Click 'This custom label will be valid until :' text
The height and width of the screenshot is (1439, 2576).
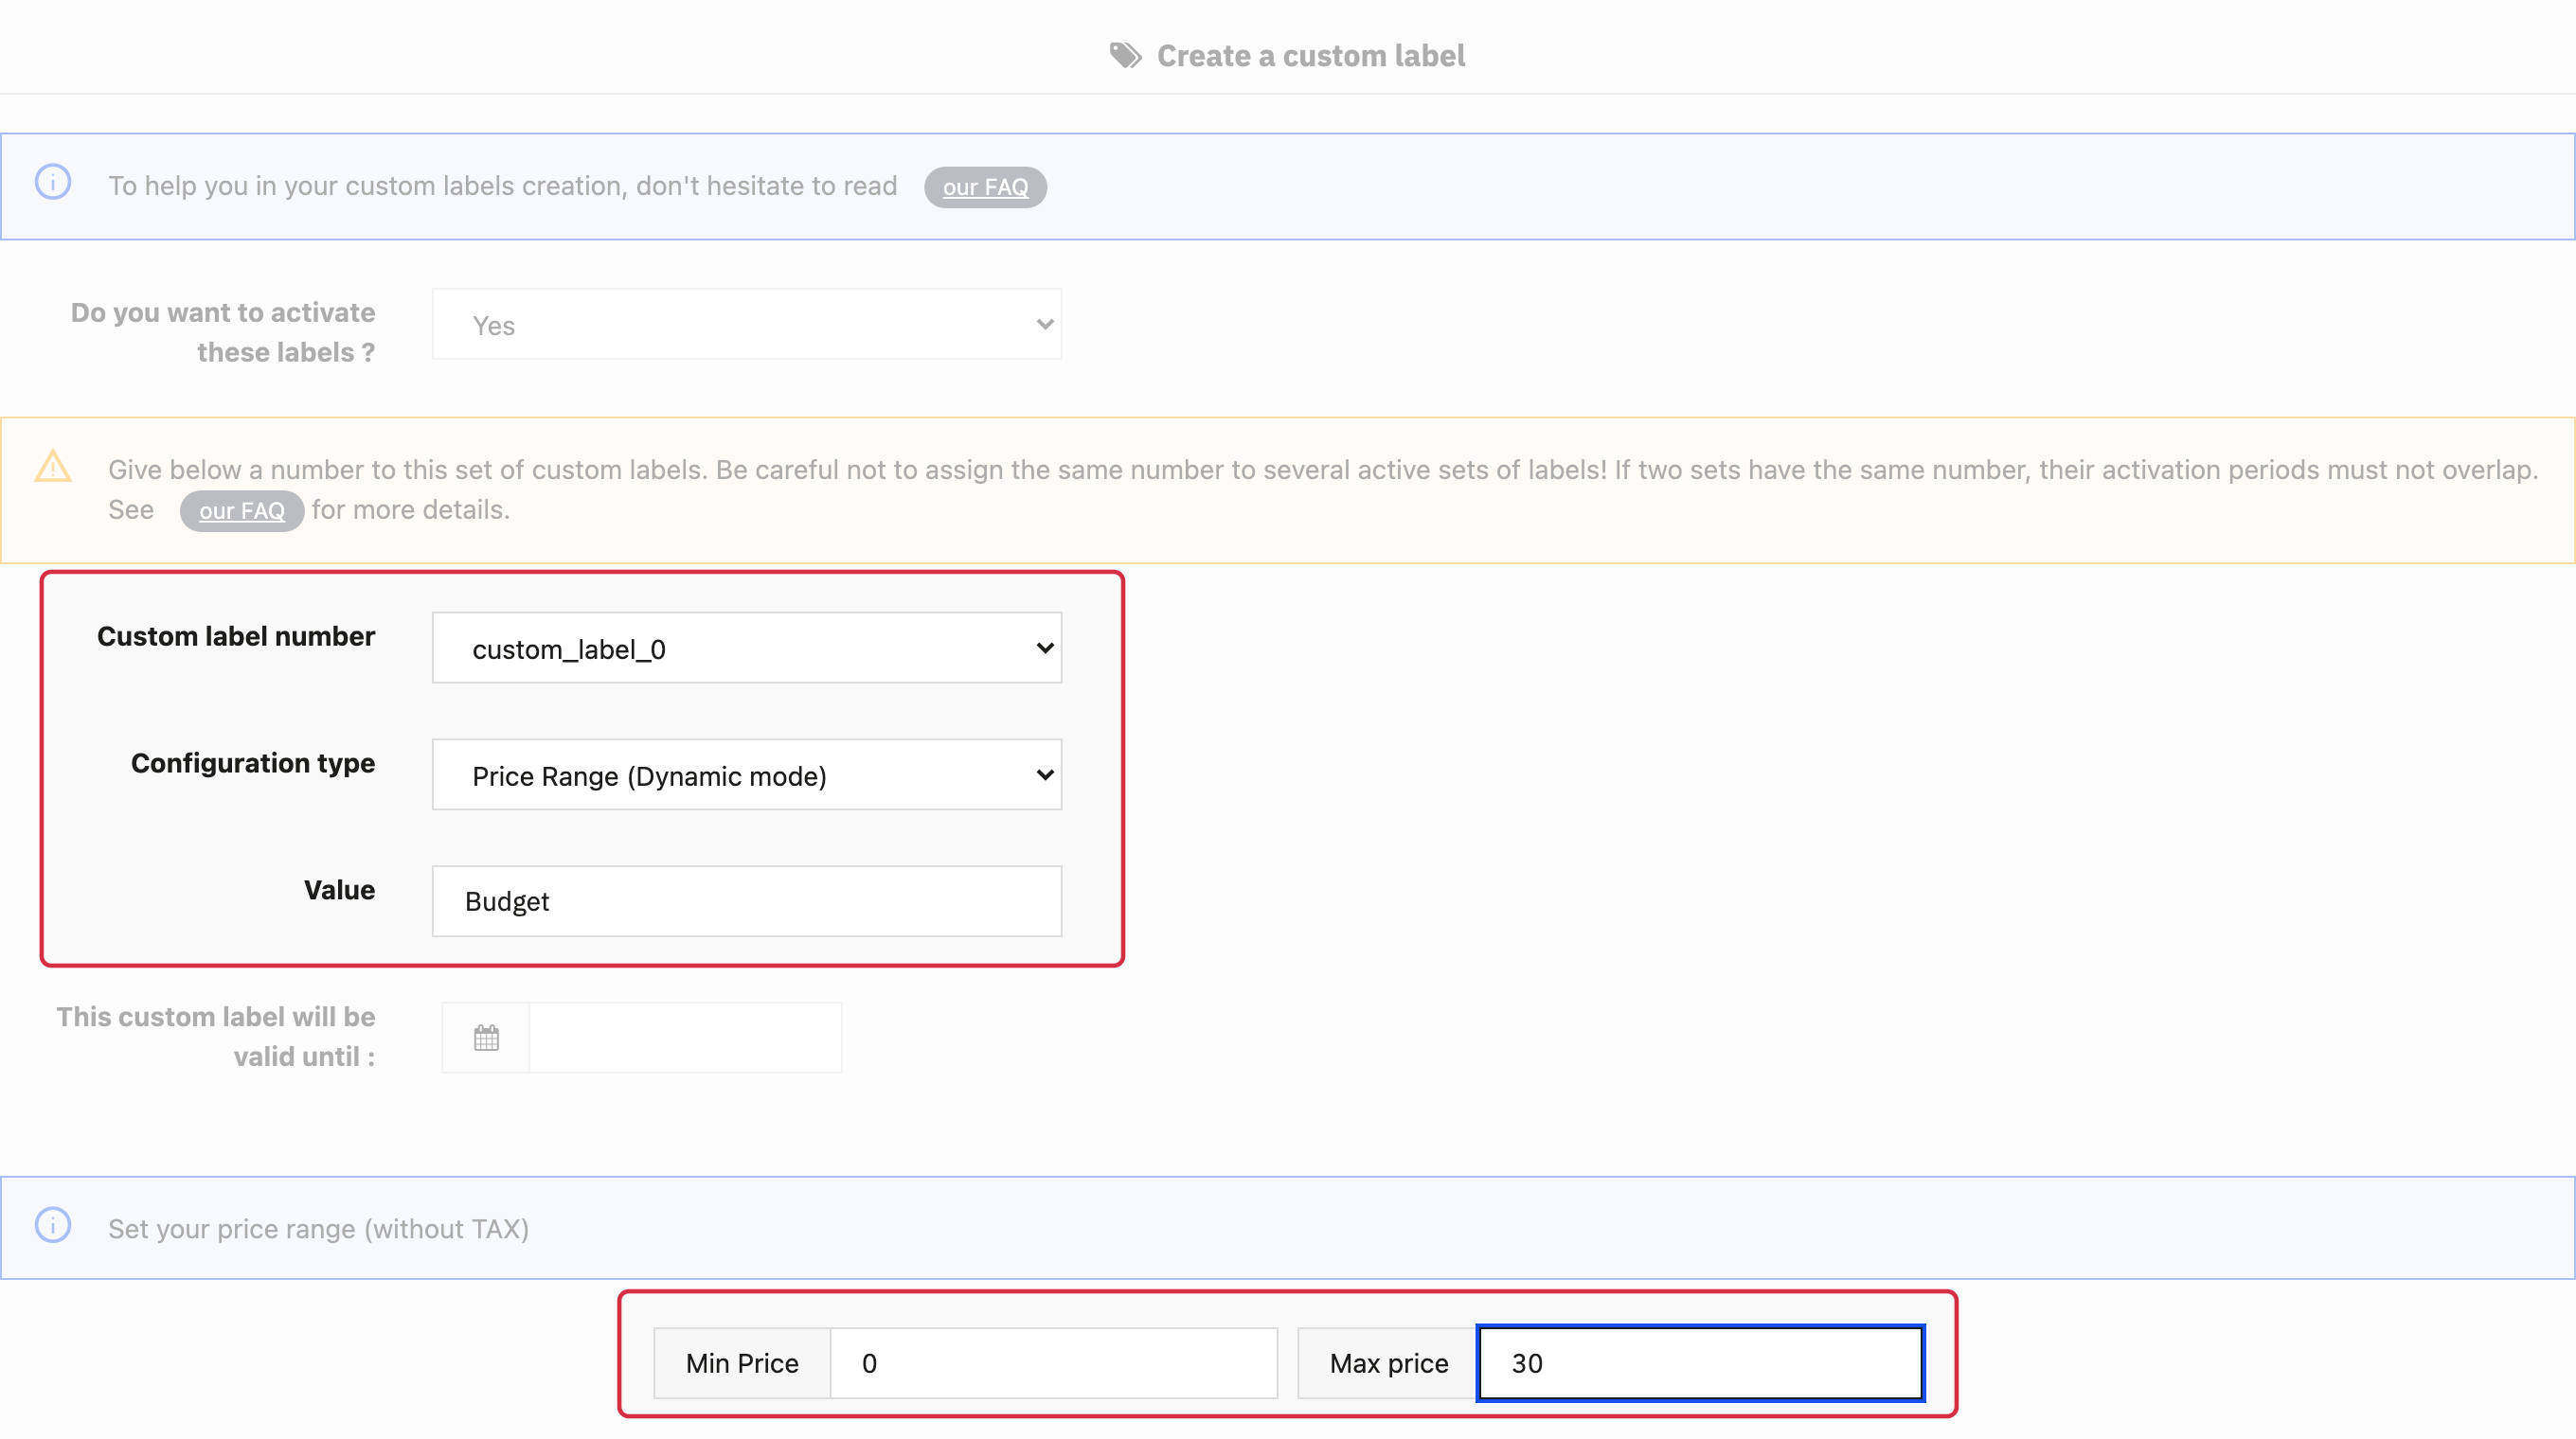coord(216,1038)
